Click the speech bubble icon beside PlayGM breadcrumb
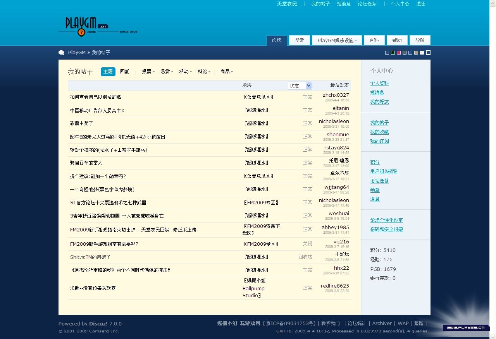Image resolution: width=496 pixels, height=339 pixels. pos(61,53)
